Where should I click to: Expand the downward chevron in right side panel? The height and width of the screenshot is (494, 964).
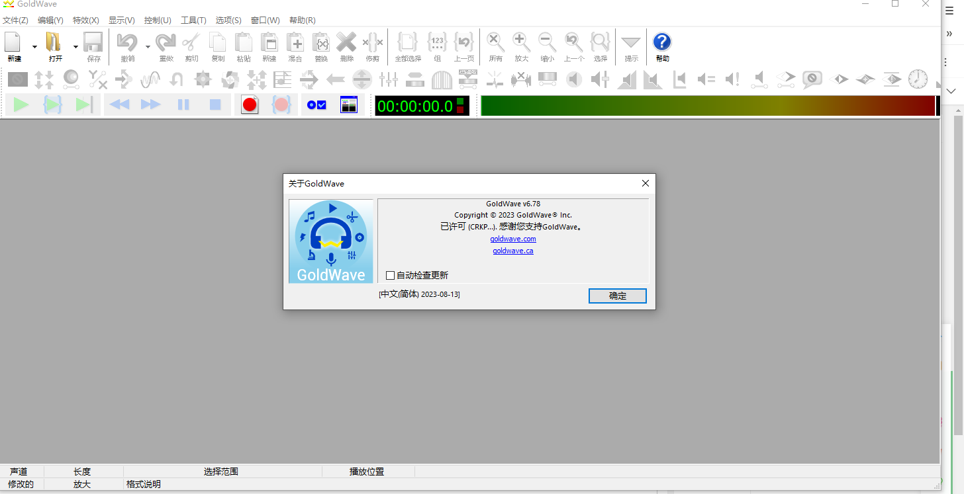(x=951, y=91)
